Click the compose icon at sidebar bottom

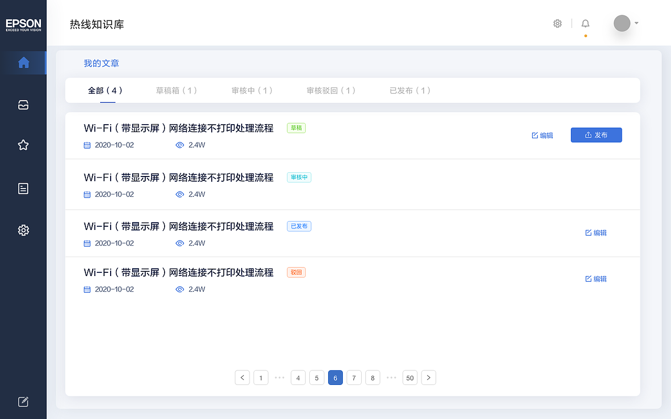(x=23, y=401)
